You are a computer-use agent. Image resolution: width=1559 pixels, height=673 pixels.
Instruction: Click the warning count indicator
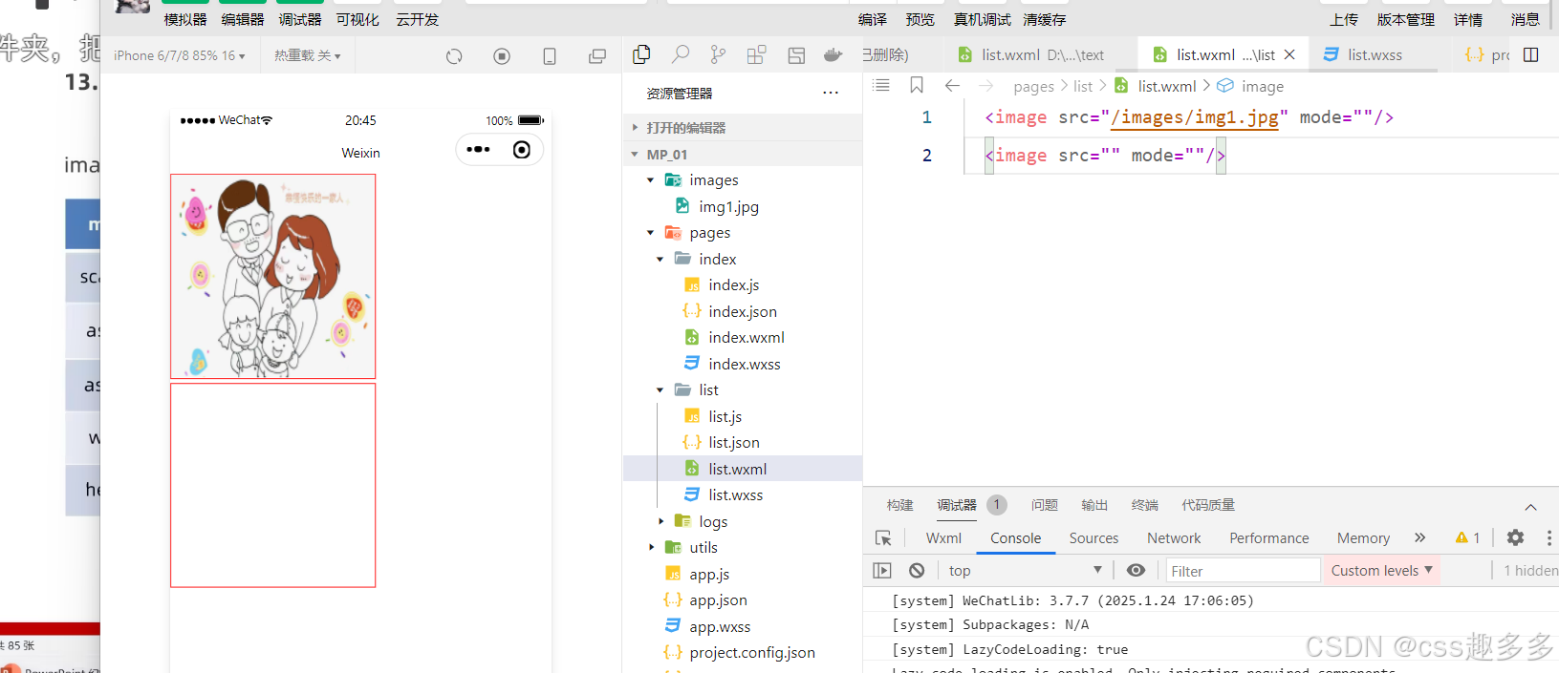pyautogui.click(x=1467, y=537)
